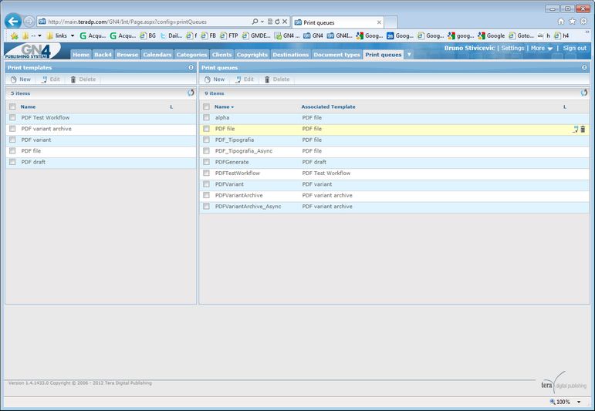Open the FTP bookmark

coord(229,35)
